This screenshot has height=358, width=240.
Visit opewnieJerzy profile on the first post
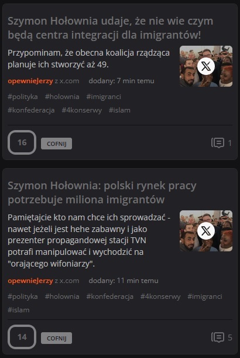30,81
